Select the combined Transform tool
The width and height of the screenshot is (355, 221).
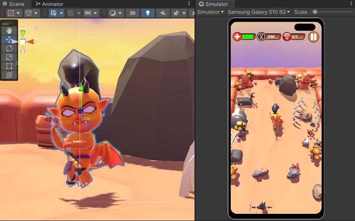click(x=9, y=75)
